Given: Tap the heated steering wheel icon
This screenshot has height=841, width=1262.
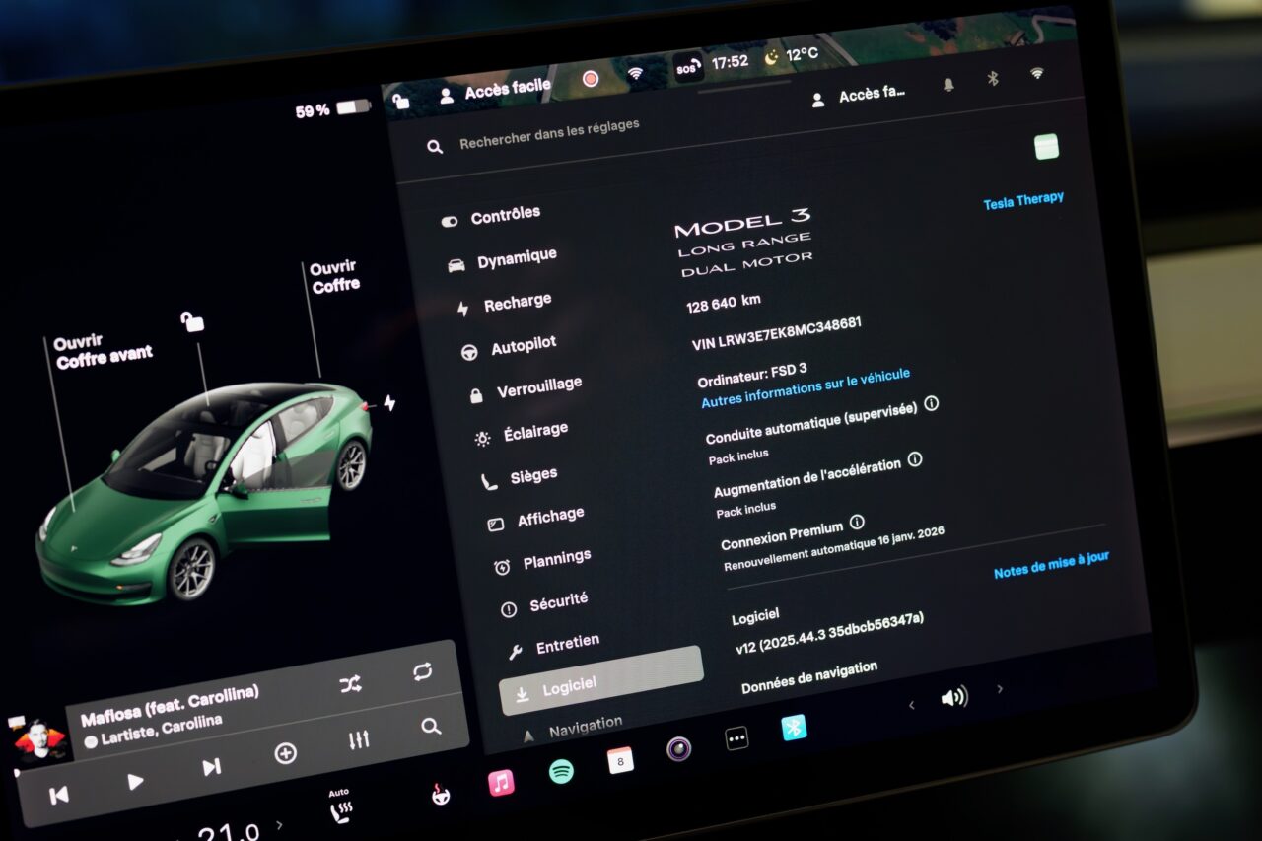Looking at the screenshot, I should coord(441,795).
